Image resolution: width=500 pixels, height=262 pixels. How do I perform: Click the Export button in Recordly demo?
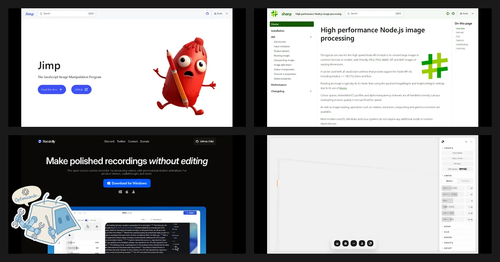[190, 213]
